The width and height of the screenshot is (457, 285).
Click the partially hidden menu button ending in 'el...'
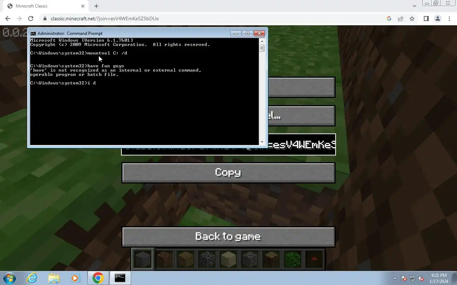[301, 116]
